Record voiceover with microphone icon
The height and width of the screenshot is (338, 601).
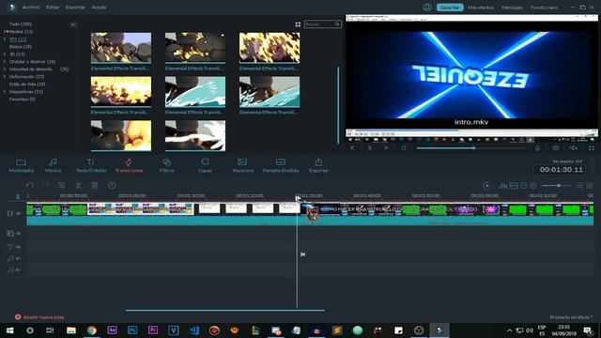[x=537, y=148]
